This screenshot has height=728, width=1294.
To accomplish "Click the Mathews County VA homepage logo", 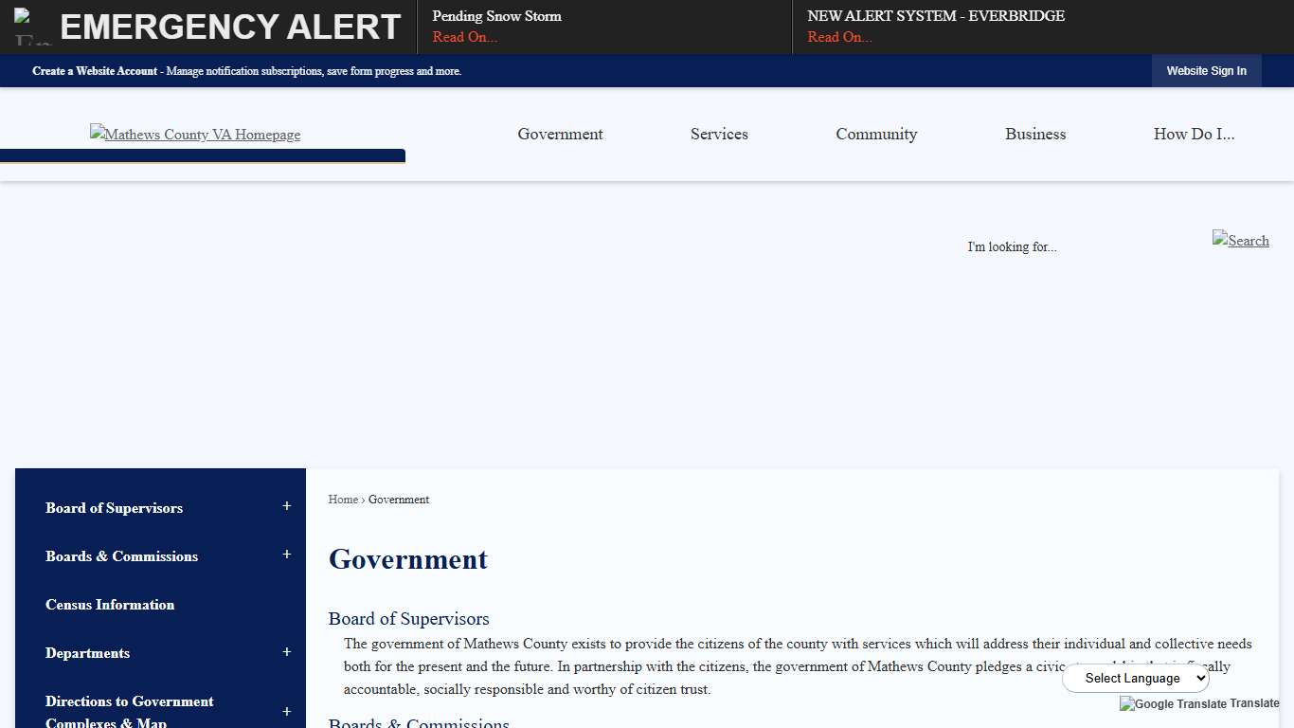I will coord(194,135).
